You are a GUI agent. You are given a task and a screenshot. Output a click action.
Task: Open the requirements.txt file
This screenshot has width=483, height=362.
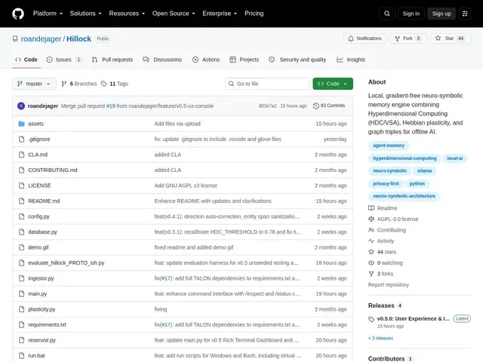[47, 325]
